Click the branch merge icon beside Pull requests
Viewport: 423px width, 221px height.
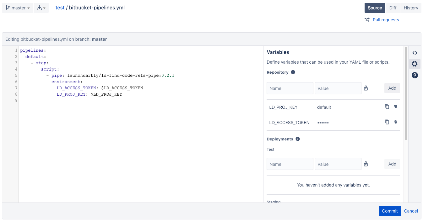coord(367,19)
